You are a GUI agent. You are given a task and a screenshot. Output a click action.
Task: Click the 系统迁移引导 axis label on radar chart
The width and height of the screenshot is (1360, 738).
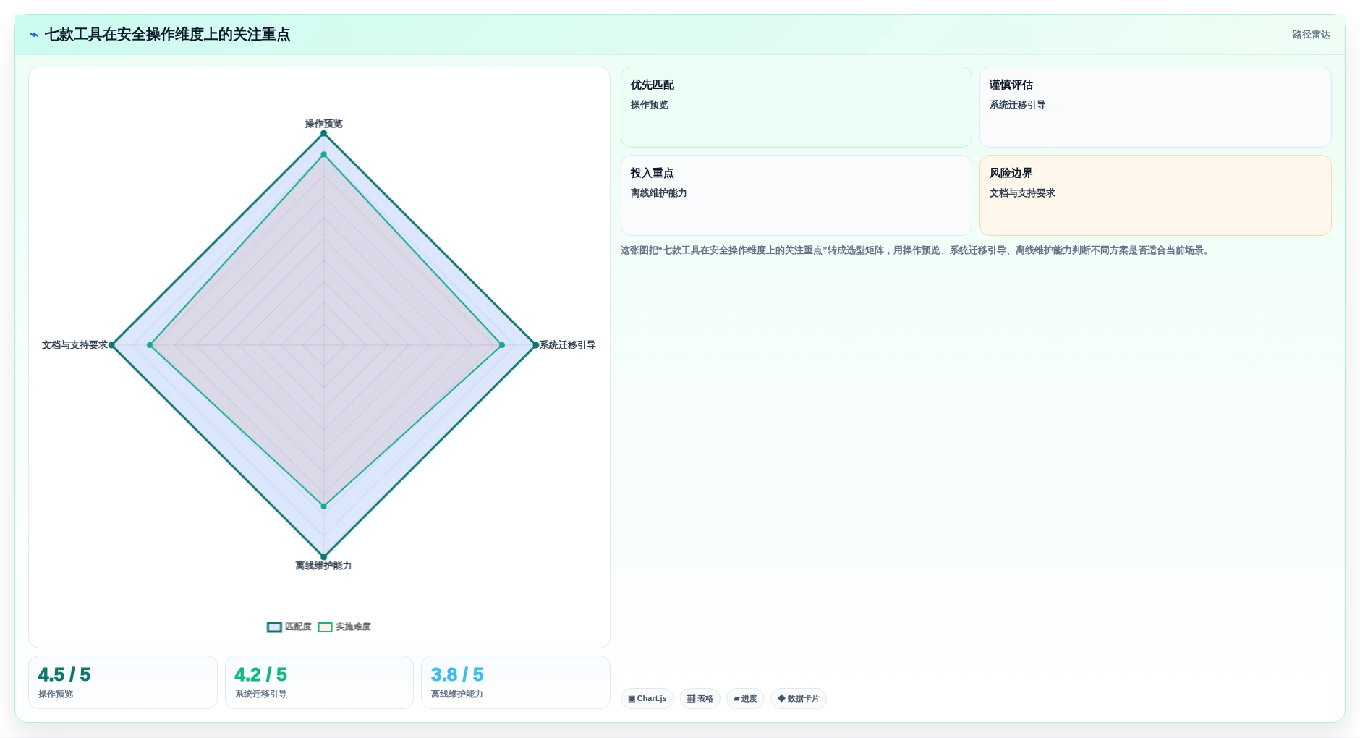click(x=568, y=345)
